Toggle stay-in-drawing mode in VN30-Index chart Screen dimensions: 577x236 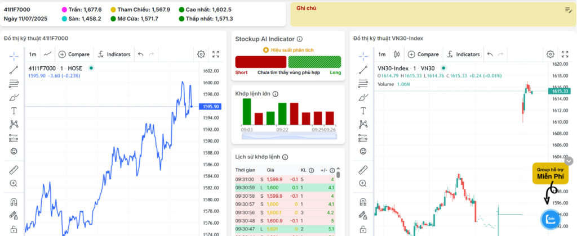pos(363,215)
